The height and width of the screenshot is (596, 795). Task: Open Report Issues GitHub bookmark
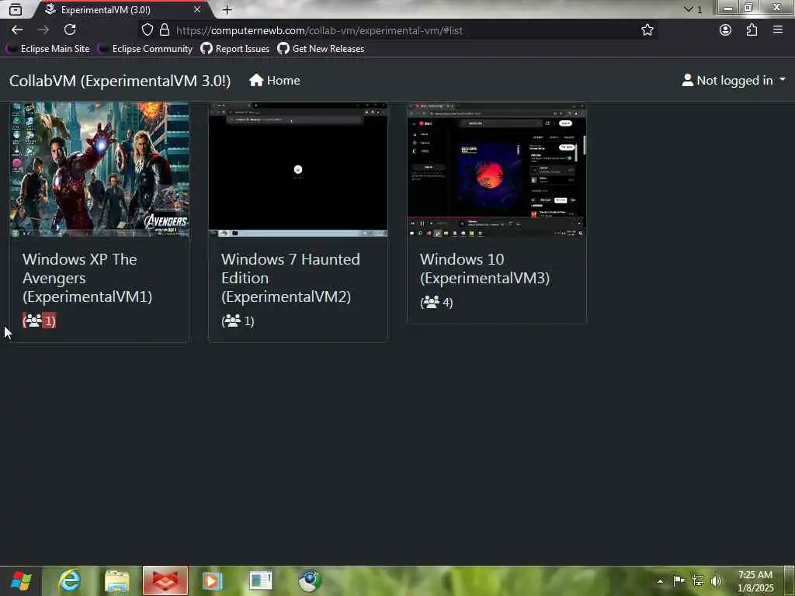point(235,49)
